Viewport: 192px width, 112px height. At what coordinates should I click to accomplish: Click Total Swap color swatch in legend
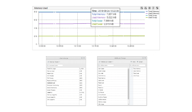coord(147,15)
